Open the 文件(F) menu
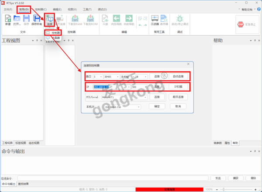Screen dimensions: 262x192 8,9
